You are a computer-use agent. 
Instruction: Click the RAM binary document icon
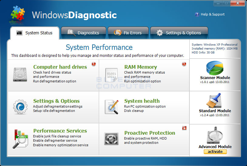(x=112, y=75)
